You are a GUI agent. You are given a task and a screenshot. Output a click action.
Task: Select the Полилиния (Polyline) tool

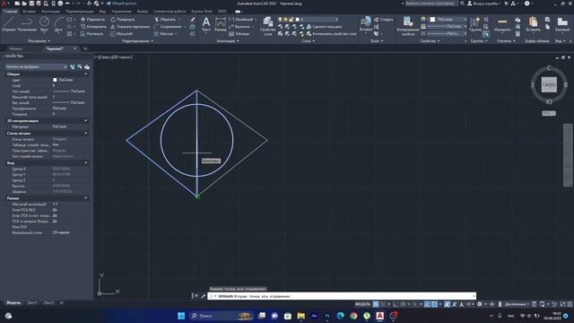(27, 24)
